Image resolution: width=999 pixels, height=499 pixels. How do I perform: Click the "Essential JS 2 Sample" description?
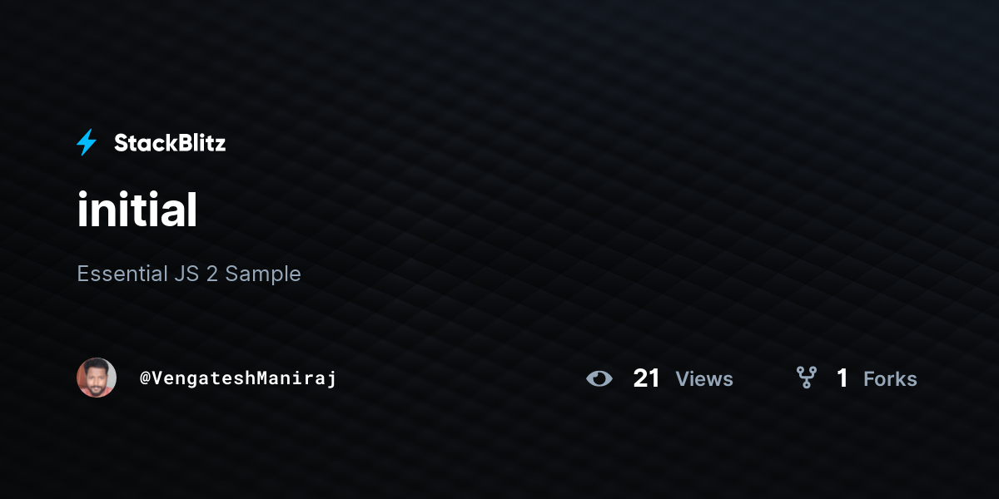pyautogui.click(x=189, y=274)
